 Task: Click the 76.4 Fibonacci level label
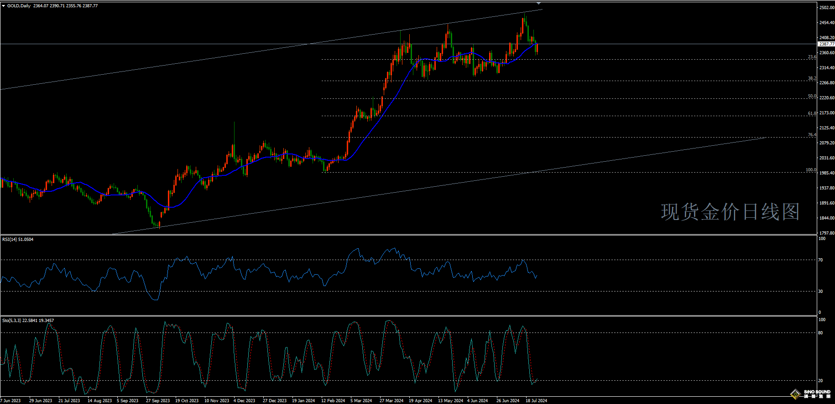[812, 135]
